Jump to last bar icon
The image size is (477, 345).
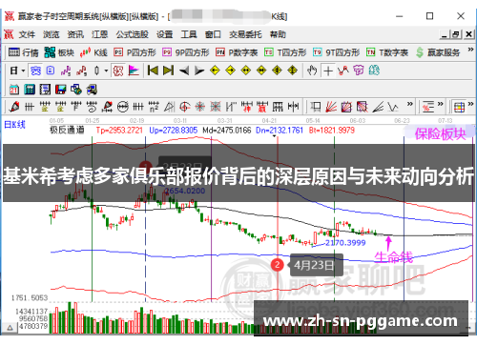pyautogui.click(x=168, y=71)
